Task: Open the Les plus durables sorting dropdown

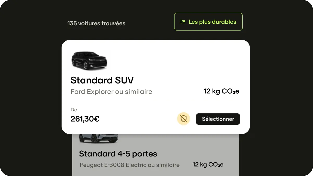Action: click(208, 22)
